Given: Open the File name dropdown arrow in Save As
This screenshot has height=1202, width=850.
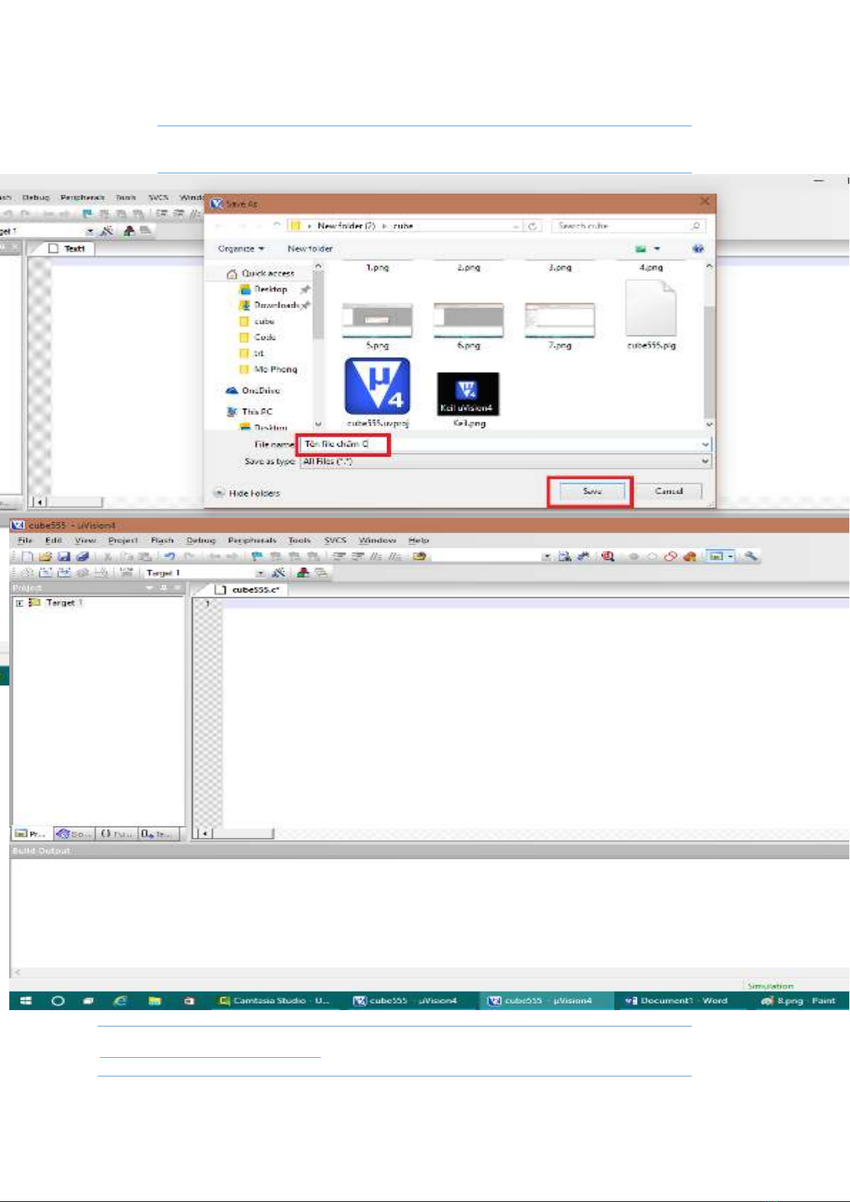Looking at the screenshot, I should (705, 444).
